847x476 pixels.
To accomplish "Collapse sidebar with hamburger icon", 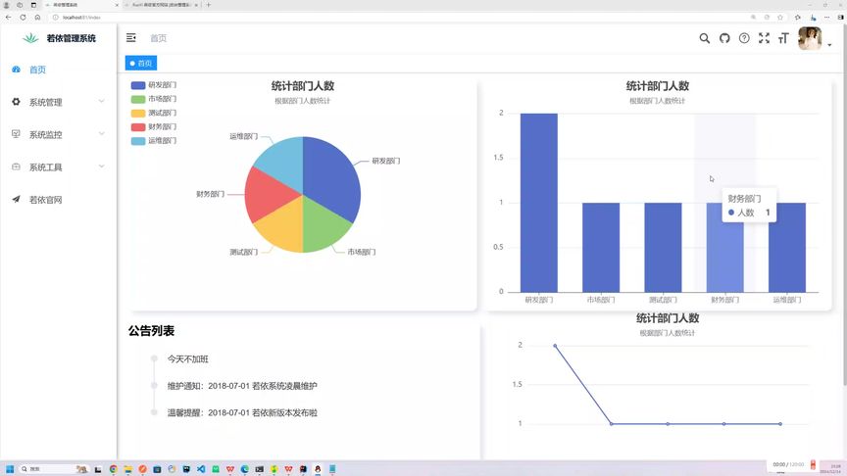I will coord(131,38).
